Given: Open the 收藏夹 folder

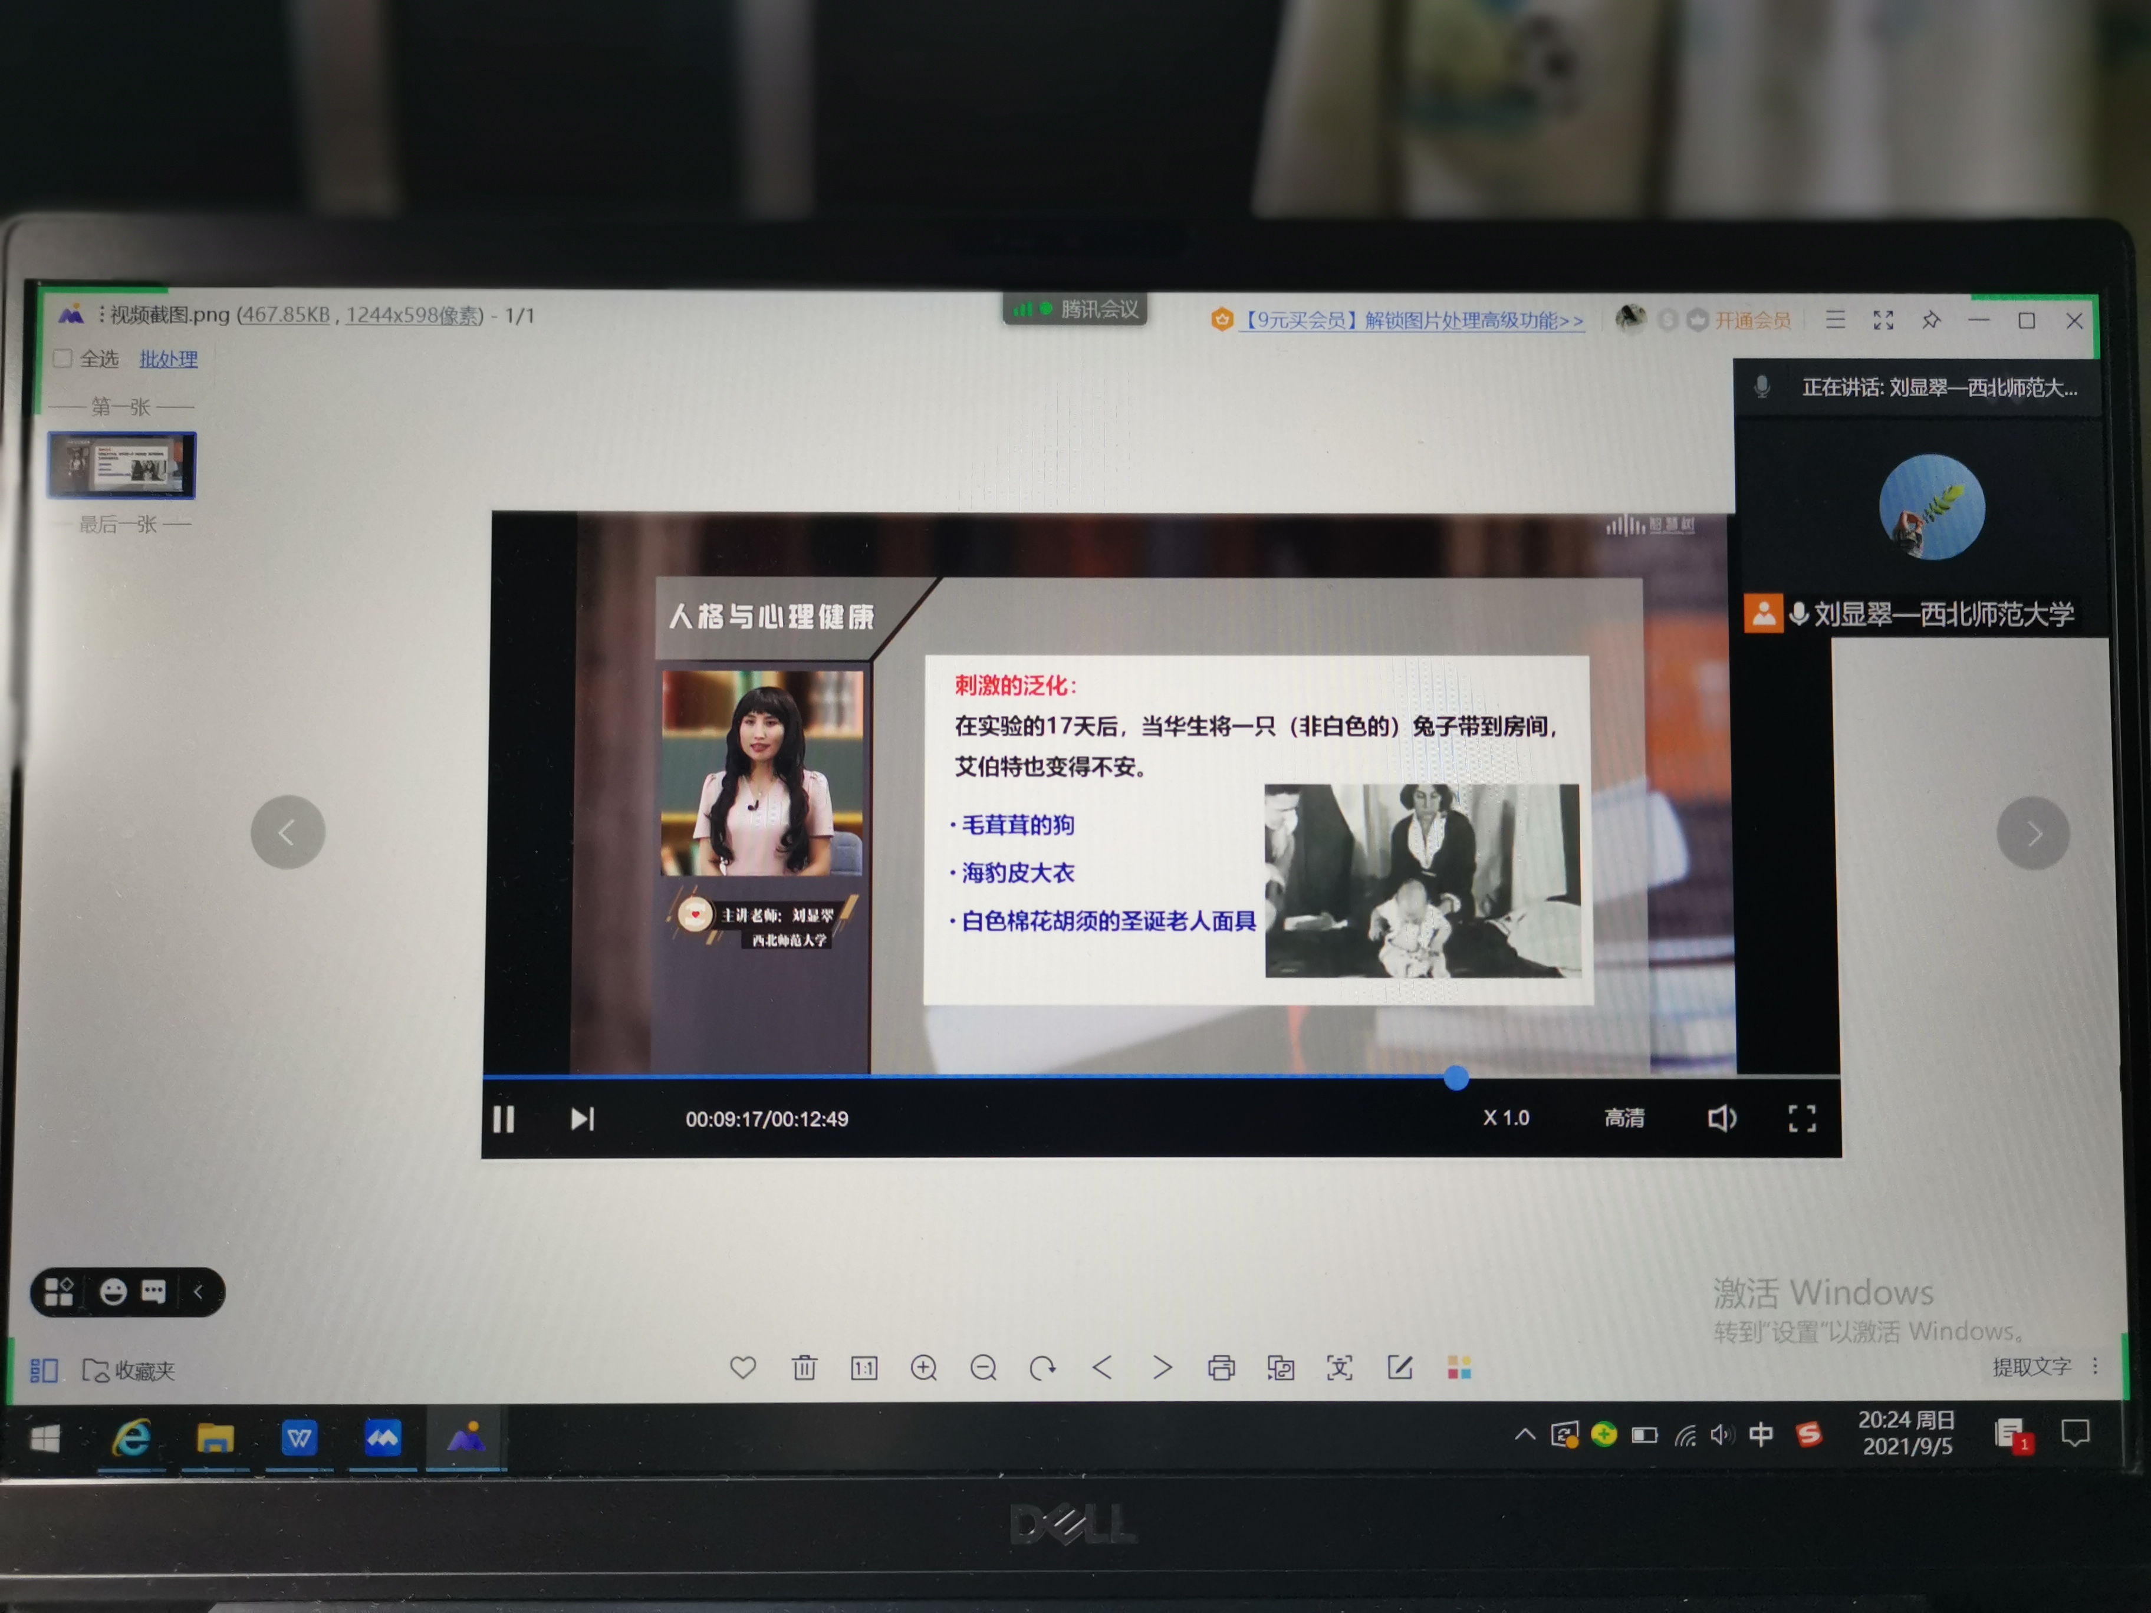Looking at the screenshot, I should click(x=129, y=1370).
